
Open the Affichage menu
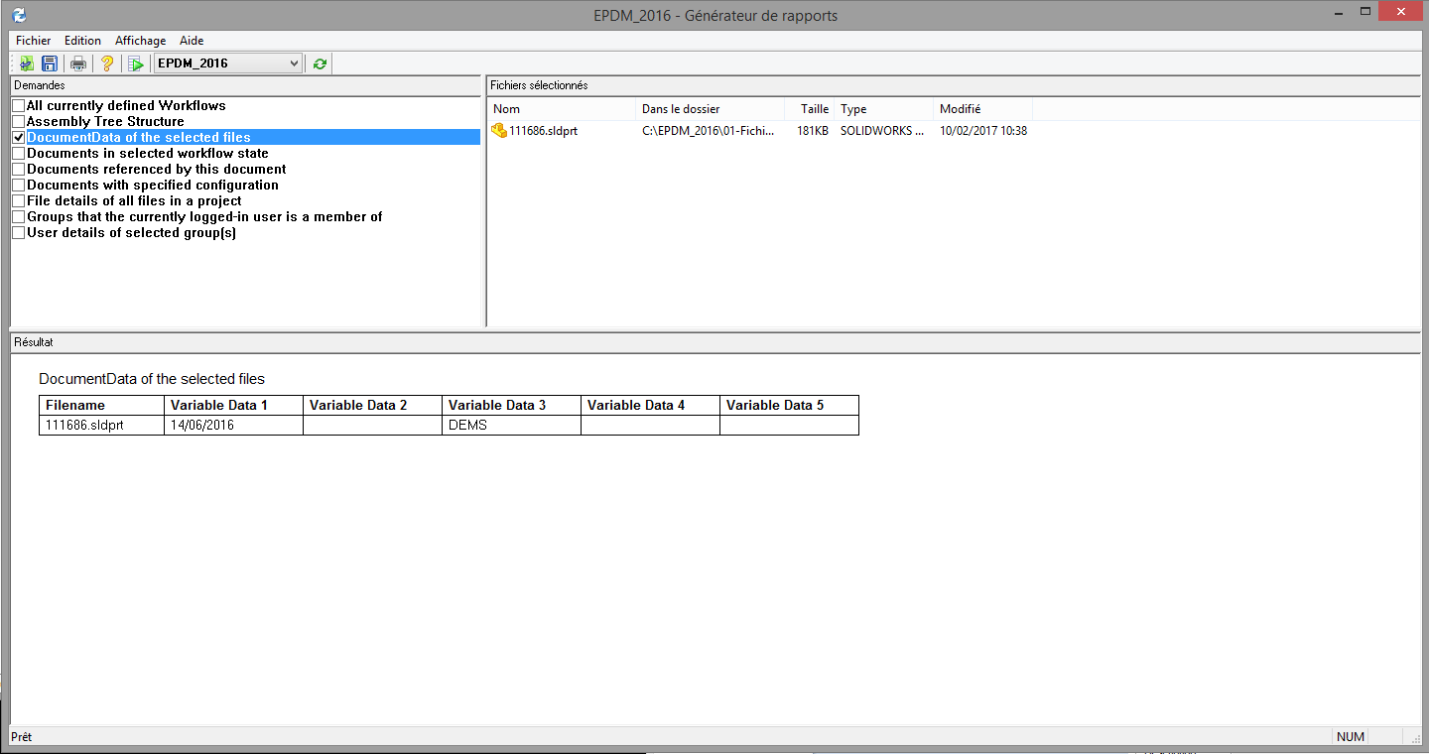click(x=141, y=41)
